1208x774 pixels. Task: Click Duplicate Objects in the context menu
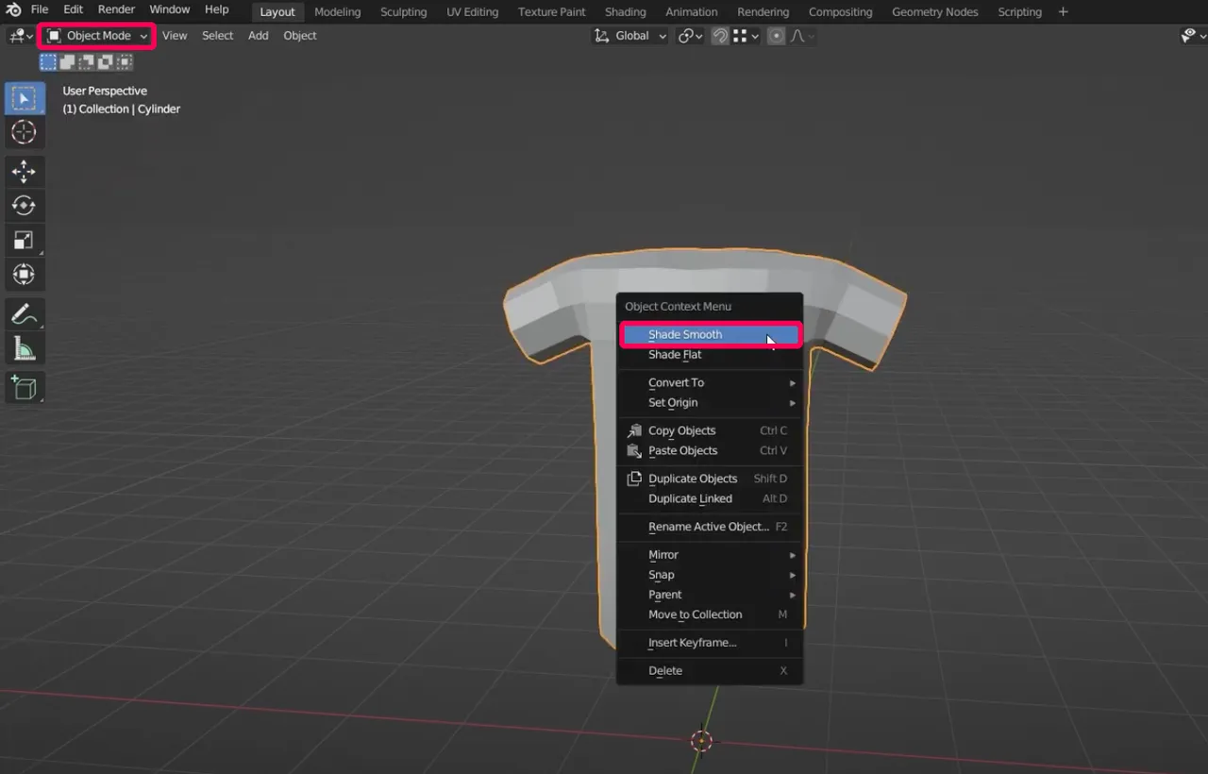pos(692,479)
